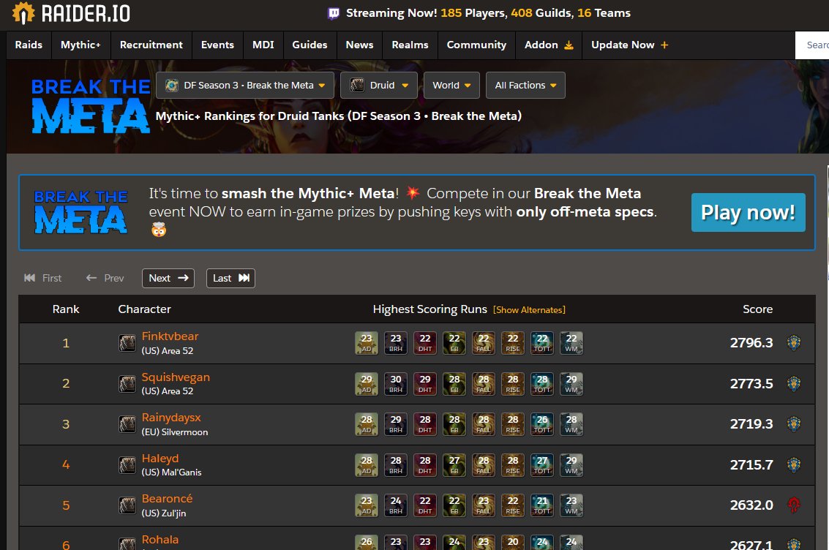This screenshot has width=829, height=550.
Task: Go to the Next rankings page
Action: [168, 278]
